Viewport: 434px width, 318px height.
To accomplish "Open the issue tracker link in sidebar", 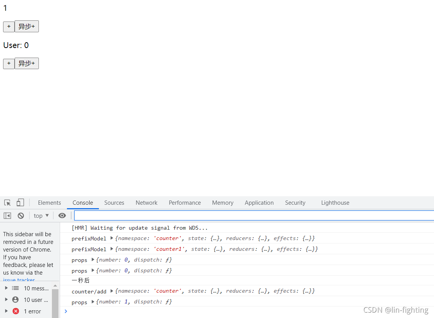I will click(x=19, y=279).
